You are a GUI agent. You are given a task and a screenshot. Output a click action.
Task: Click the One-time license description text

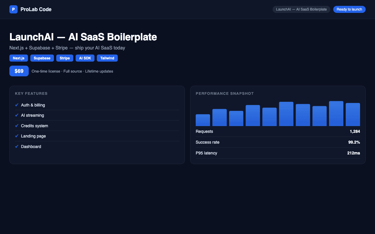[72, 71]
